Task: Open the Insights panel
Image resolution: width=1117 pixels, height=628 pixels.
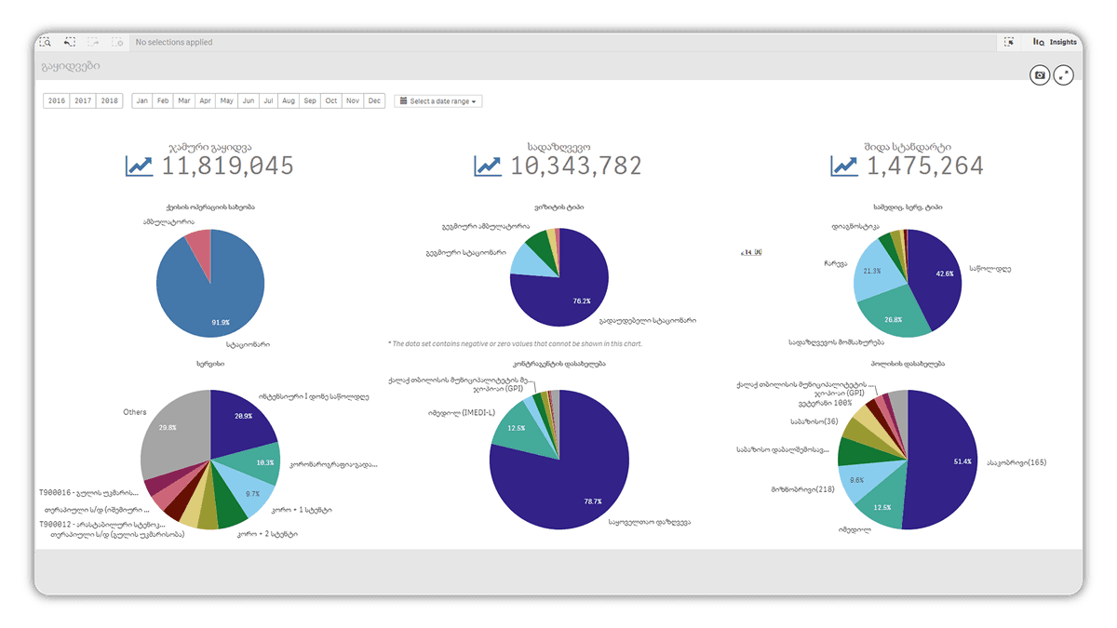Action: [x=1056, y=42]
